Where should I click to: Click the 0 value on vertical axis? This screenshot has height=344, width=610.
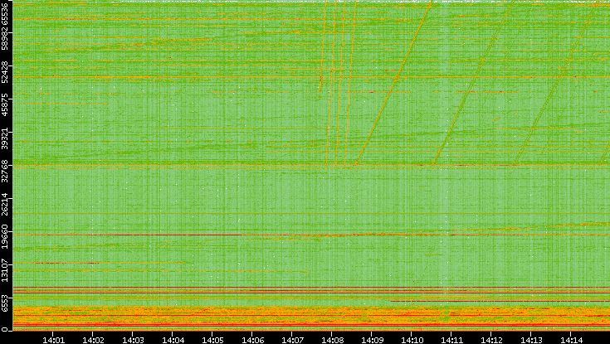(x=4, y=330)
